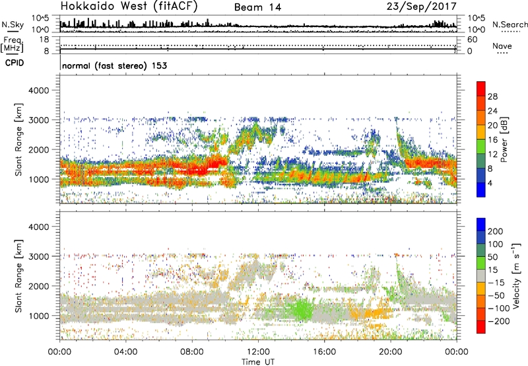Click the '-100' velocity colorbar tick label
This screenshot has width=528, height=366.
click(x=498, y=308)
